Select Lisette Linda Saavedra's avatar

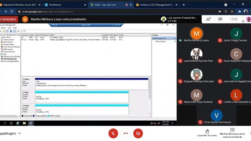tap(236, 95)
